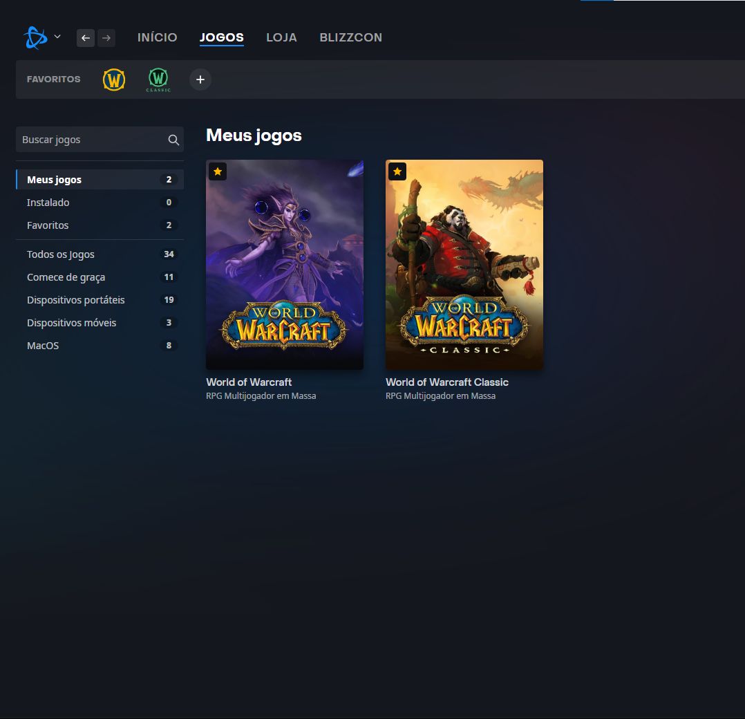
Task: Open the INÍCIO tab
Action: pos(158,37)
